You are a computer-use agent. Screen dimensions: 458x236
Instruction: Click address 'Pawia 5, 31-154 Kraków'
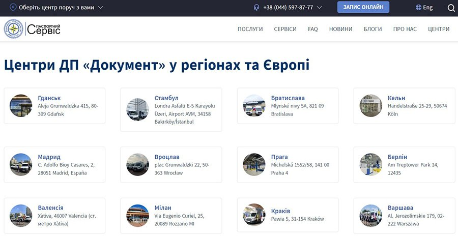click(x=297, y=219)
